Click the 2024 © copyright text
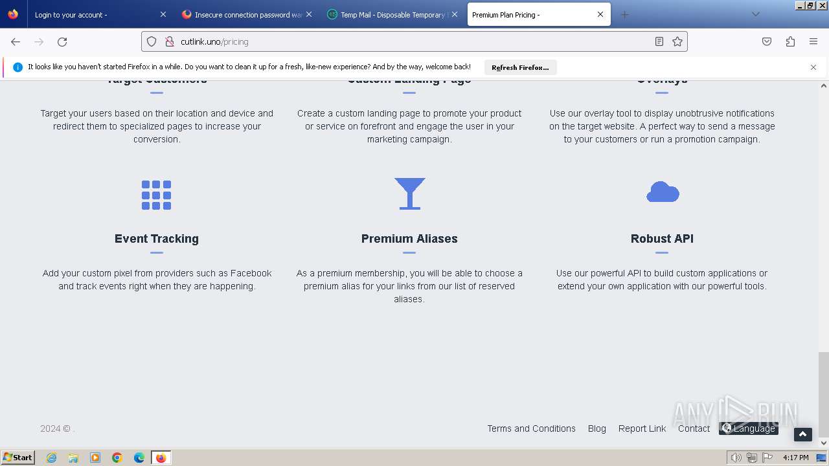829x466 pixels. pyautogui.click(x=57, y=428)
